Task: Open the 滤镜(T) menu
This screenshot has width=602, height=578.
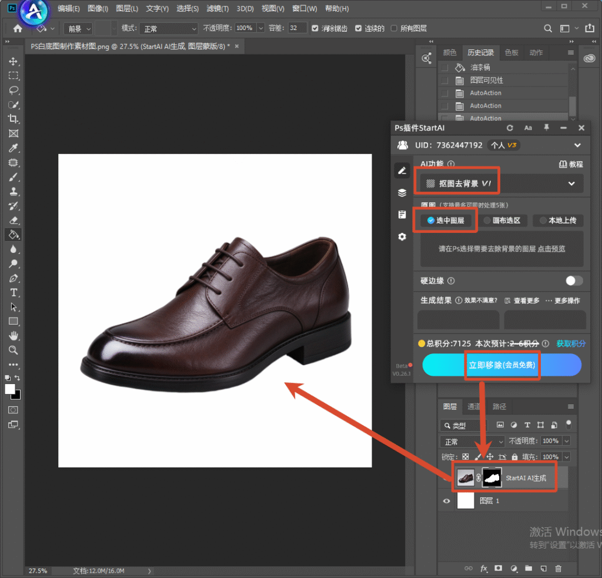Action: pyautogui.click(x=218, y=8)
